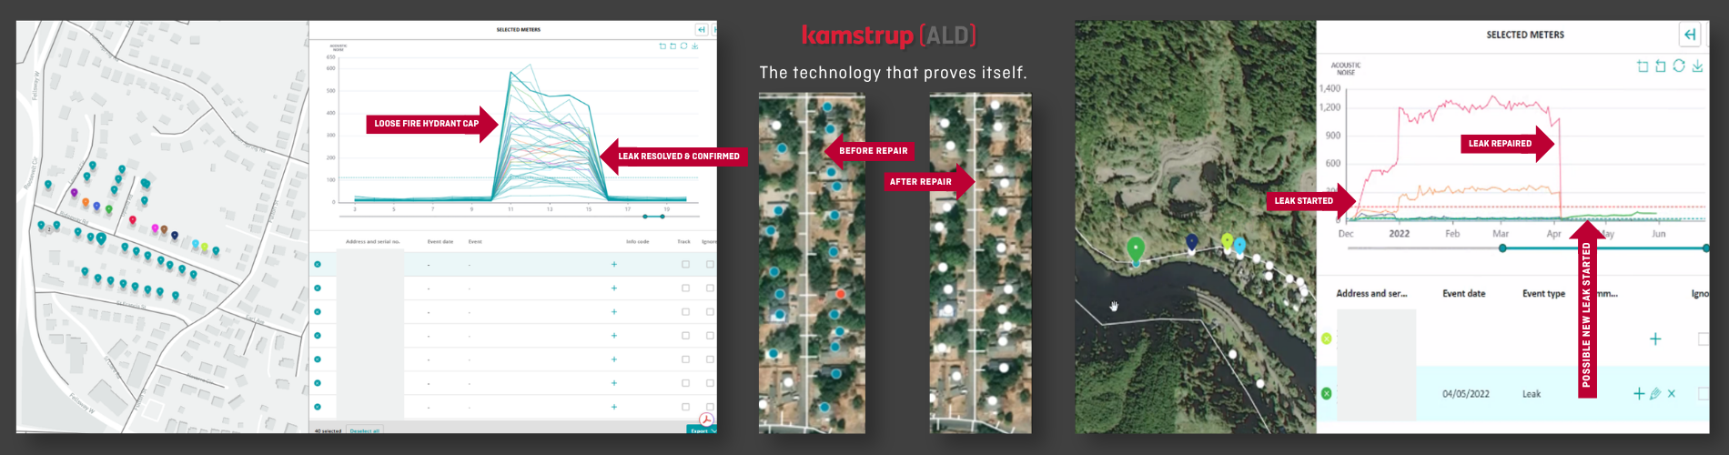The image size is (1729, 455).
Task: Grab right handle of right chart time slider
Action: point(1706,248)
